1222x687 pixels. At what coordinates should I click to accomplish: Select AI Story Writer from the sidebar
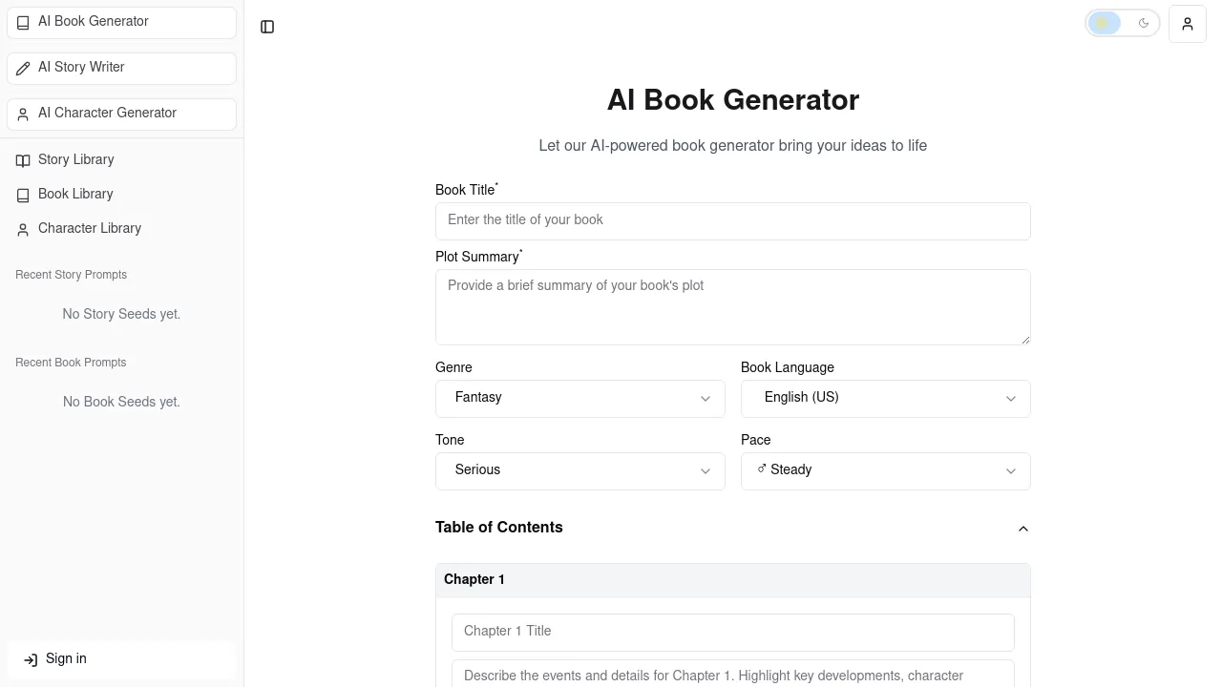pyautogui.click(x=81, y=68)
